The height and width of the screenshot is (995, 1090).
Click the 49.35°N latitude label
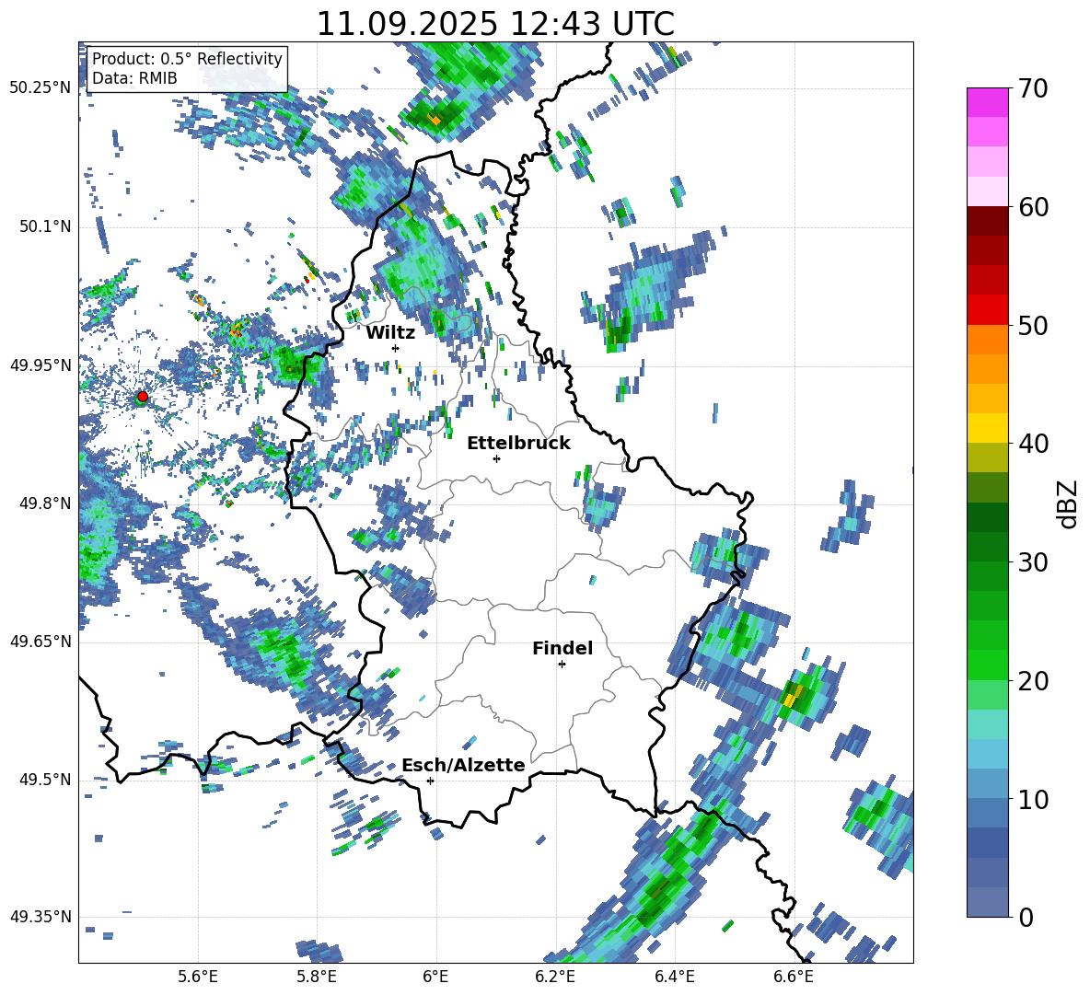tap(41, 917)
